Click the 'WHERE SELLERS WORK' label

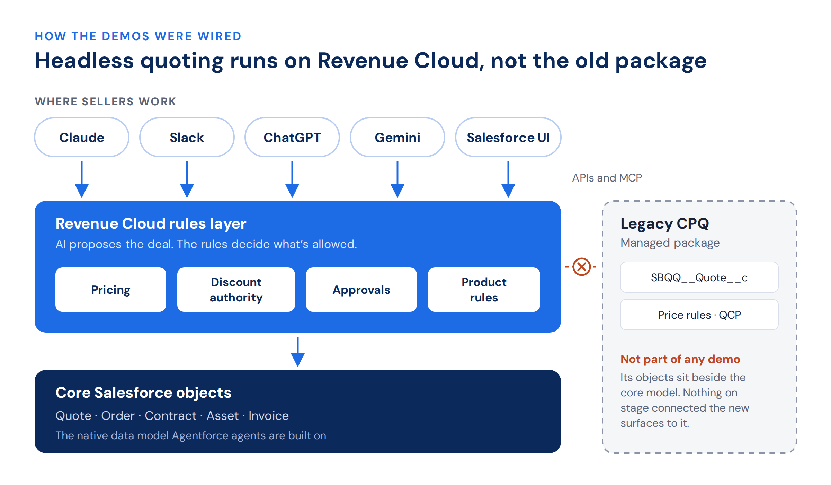(106, 102)
